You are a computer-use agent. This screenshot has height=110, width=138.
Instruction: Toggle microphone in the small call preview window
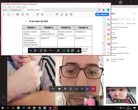(119, 101)
